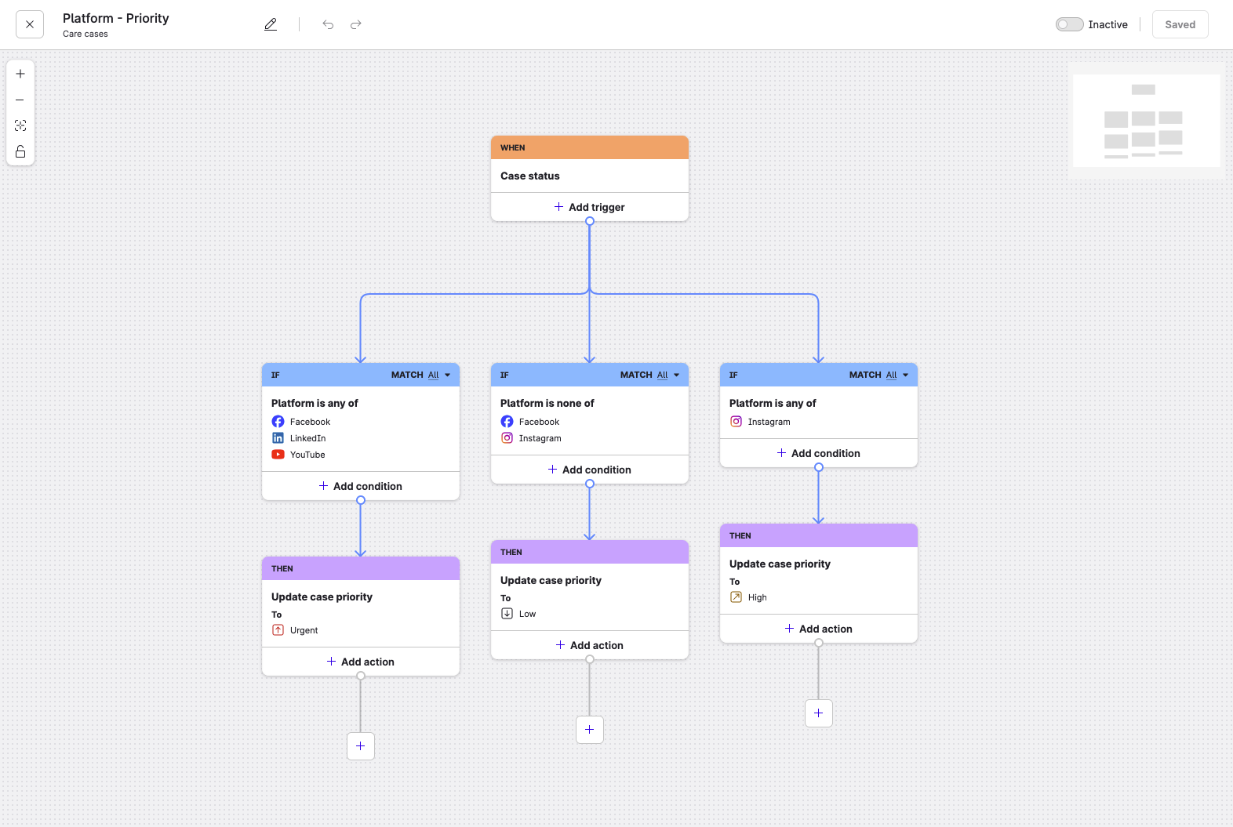Image resolution: width=1233 pixels, height=827 pixels.
Task: Click Add action under Low priority
Action: click(590, 645)
